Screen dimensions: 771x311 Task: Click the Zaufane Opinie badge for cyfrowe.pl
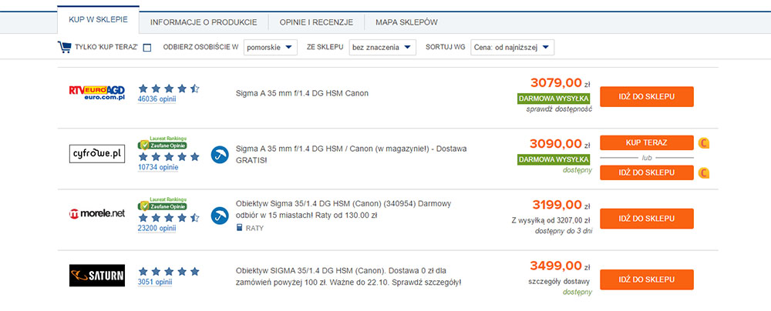(163, 143)
